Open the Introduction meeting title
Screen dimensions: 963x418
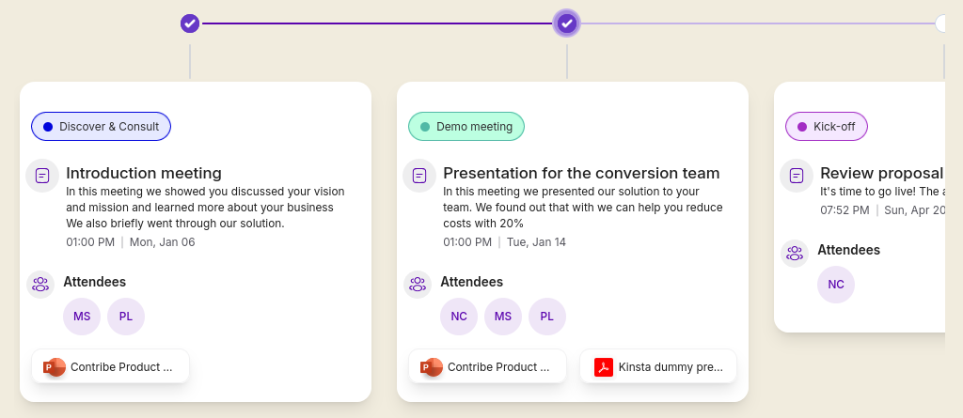pyautogui.click(x=144, y=173)
